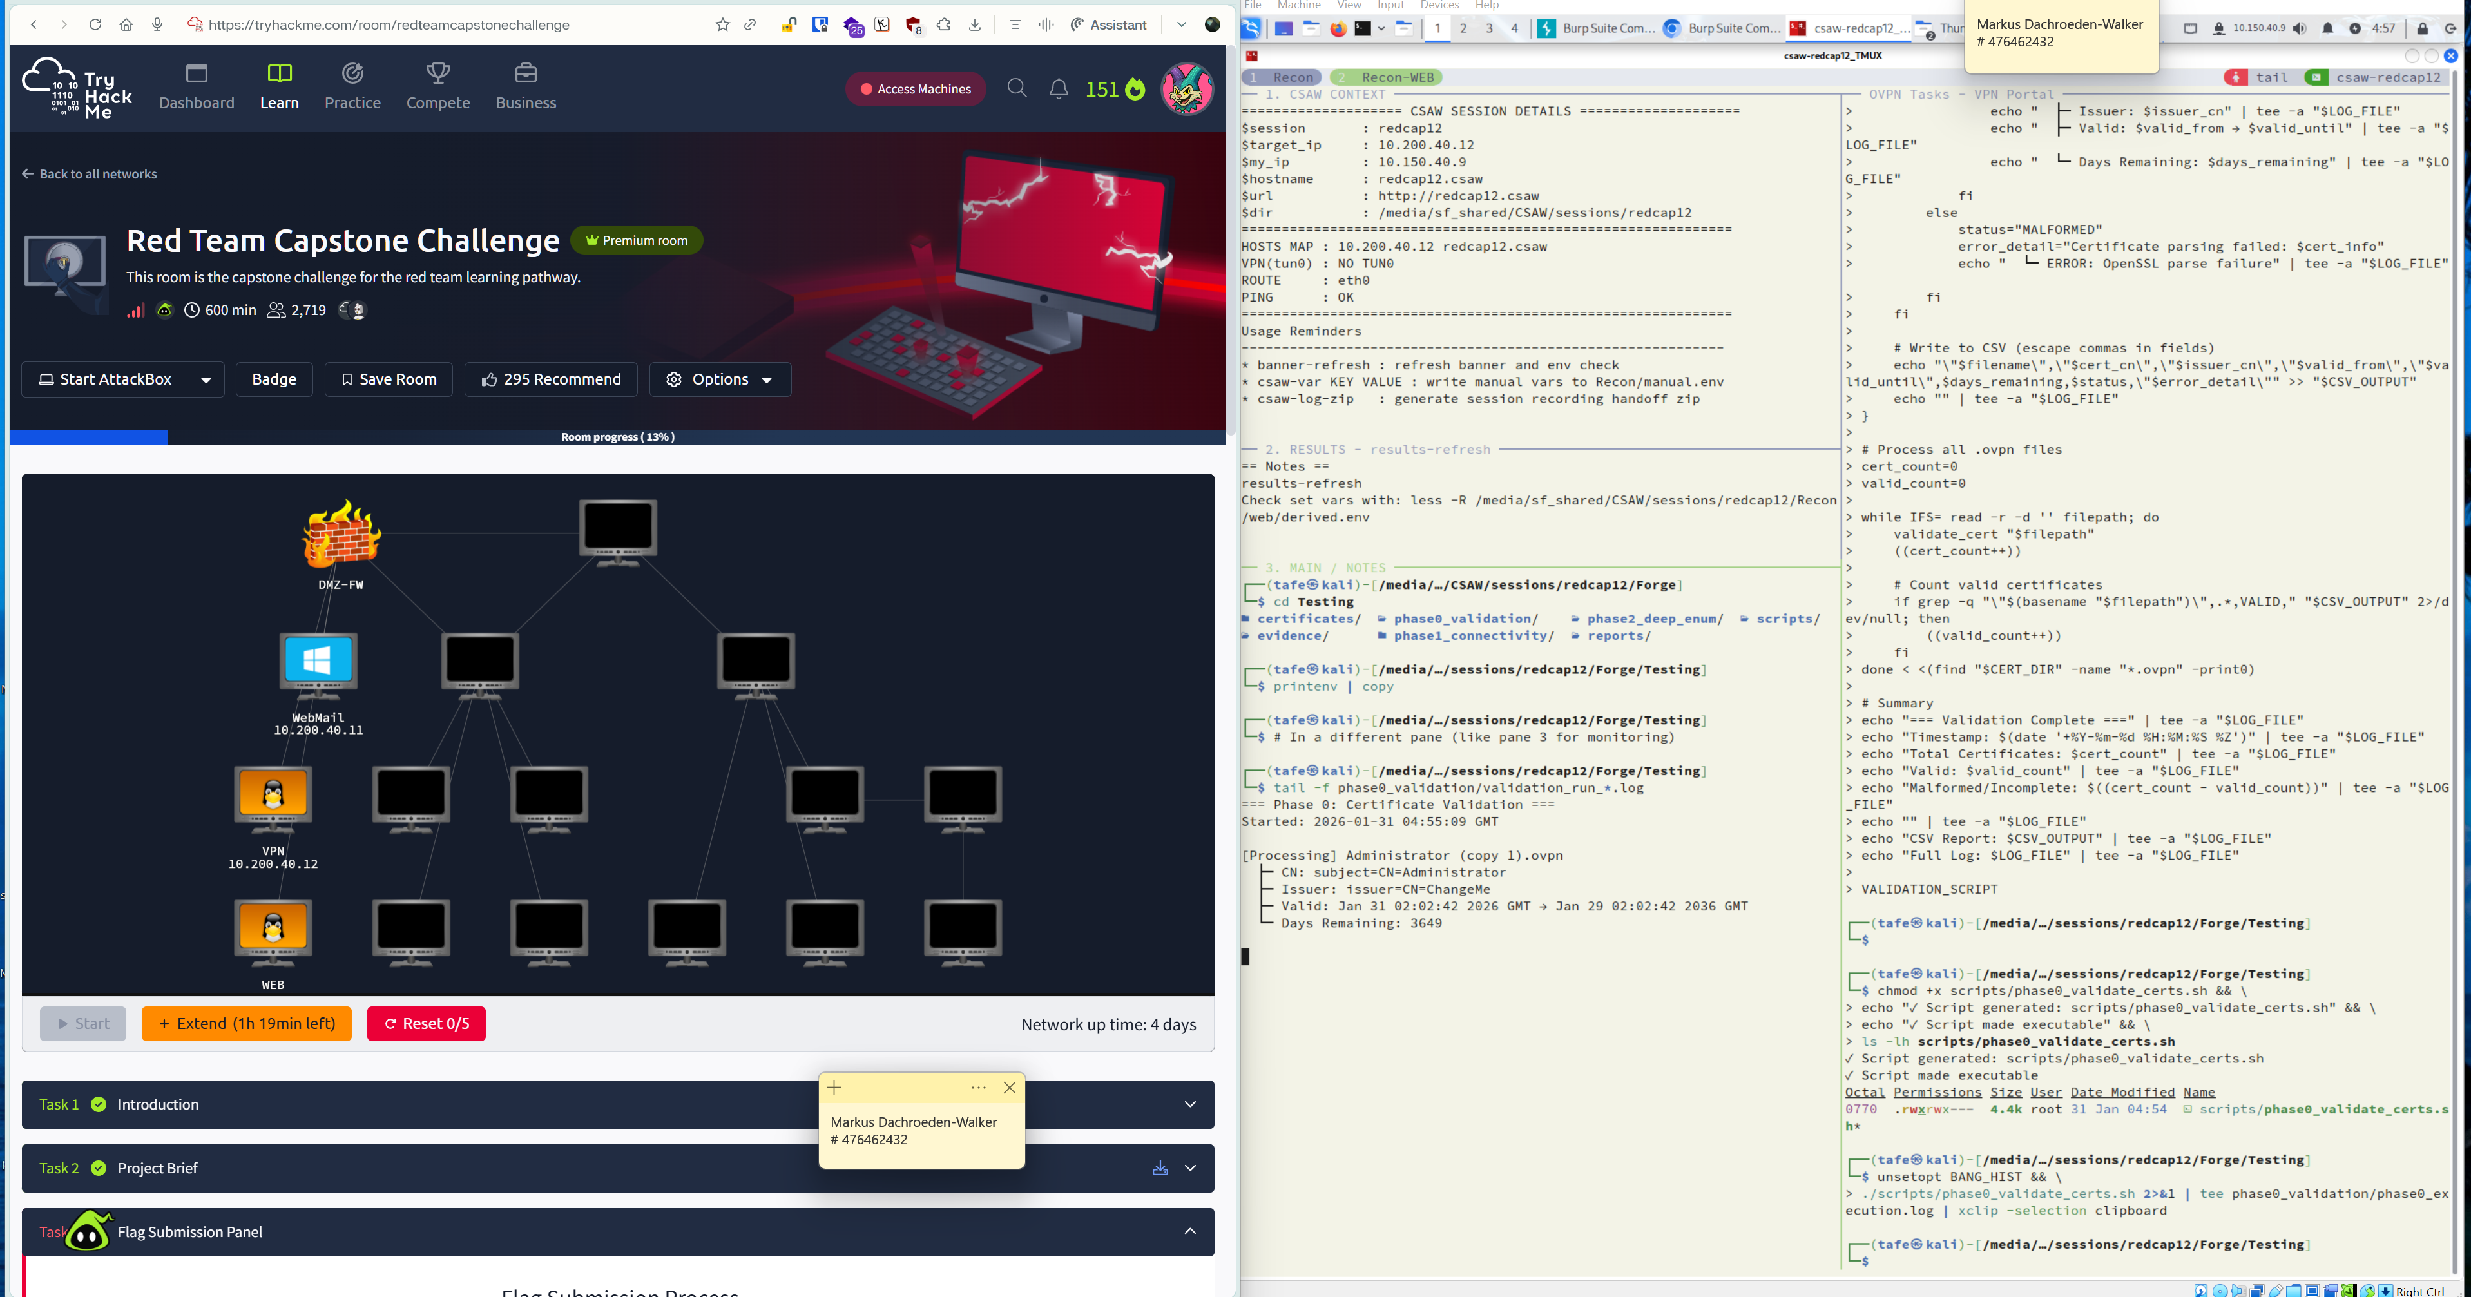Download the Project Brief task files
The image size is (2471, 1297).
pyautogui.click(x=1160, y=1167)
